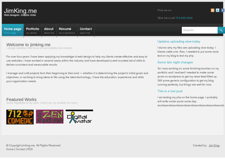This screenshot has width=225, height=168.
Task: Click the Featured Works heading
Action: [21, 100]
